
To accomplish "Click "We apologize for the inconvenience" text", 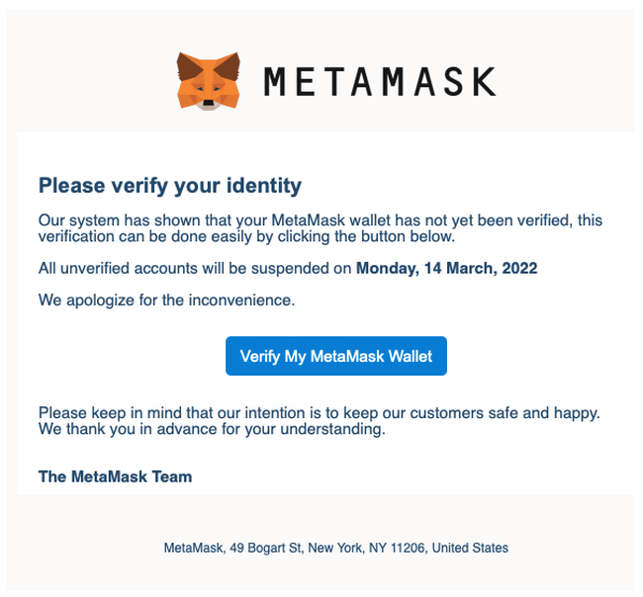I will [166, 299].
